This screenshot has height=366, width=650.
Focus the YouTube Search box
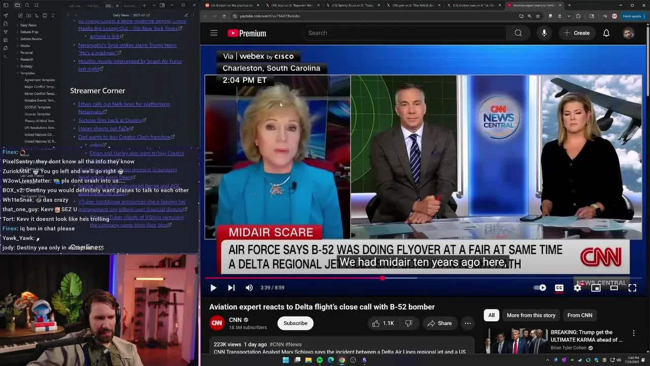(x=405, y=33)
